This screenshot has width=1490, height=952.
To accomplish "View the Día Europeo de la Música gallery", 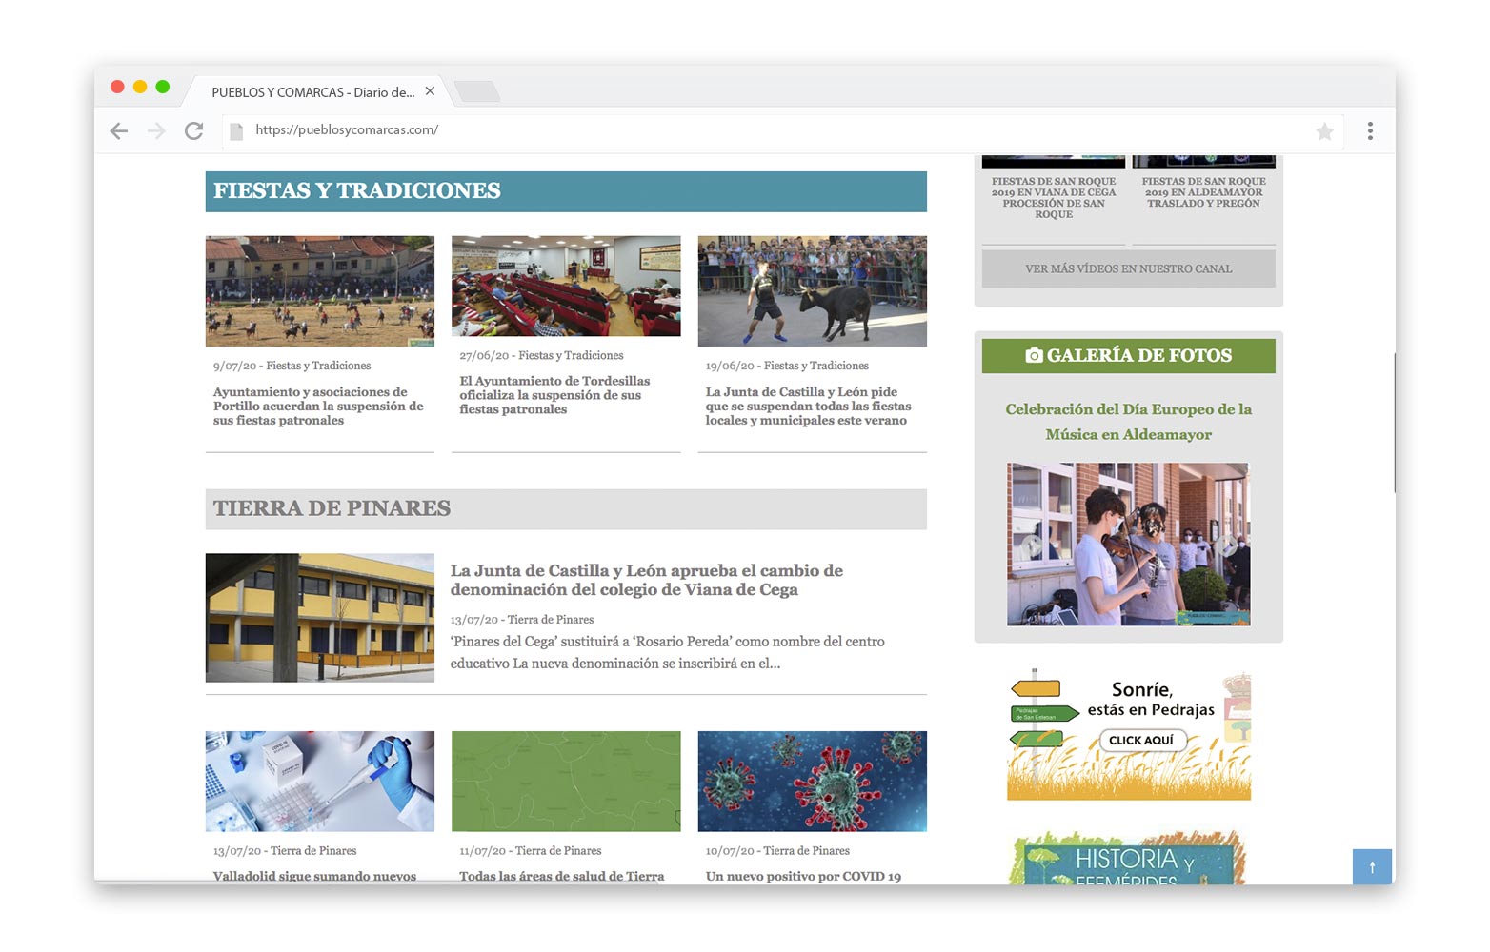I will coord(1128,544).
